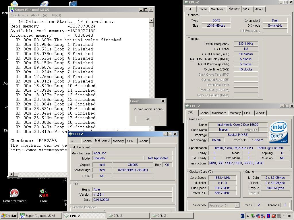Expand hidden tray icons with the double chevron
This screenshot has height=220, width=294.
point(248,216)
